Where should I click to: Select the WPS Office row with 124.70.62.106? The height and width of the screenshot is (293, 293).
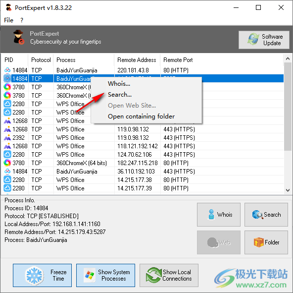[143, 155]
